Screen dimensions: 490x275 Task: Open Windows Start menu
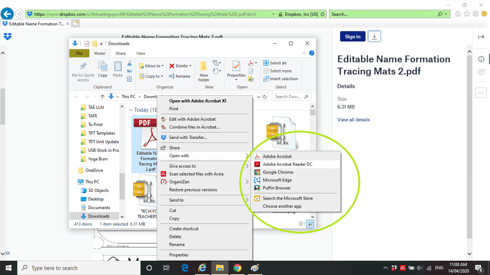click(x=9, y=268)
